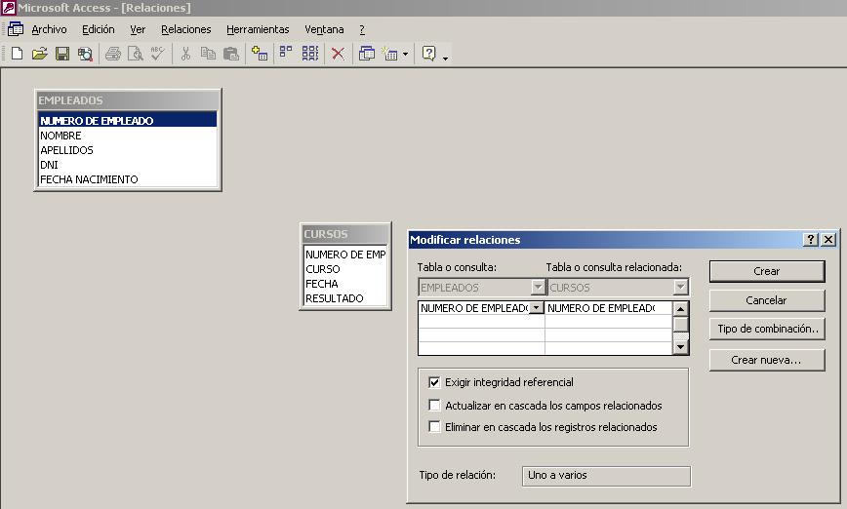Open Print Preview icon

135,54
